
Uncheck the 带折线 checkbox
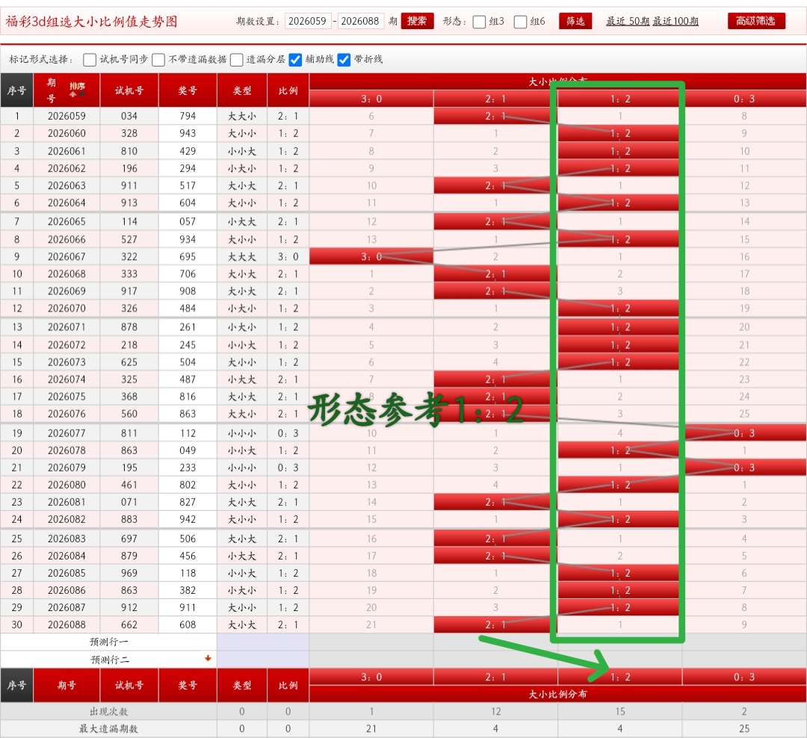344,60
